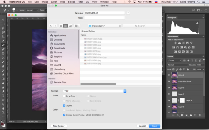Click the Search field in Save dialog
Screen dimensions: 209x130
coord(142,26)
